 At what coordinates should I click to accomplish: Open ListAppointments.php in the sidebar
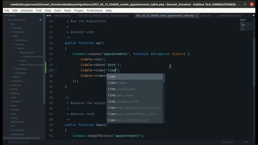point(32,56)
